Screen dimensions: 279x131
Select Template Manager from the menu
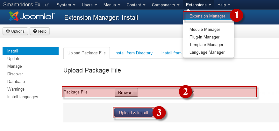pyautogui.click(x=206, y=45)
